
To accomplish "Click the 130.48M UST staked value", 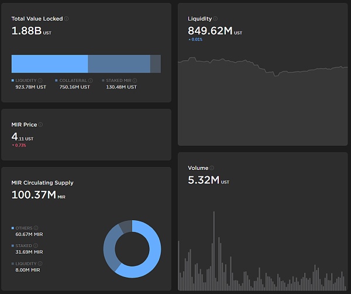I will 121,87.
